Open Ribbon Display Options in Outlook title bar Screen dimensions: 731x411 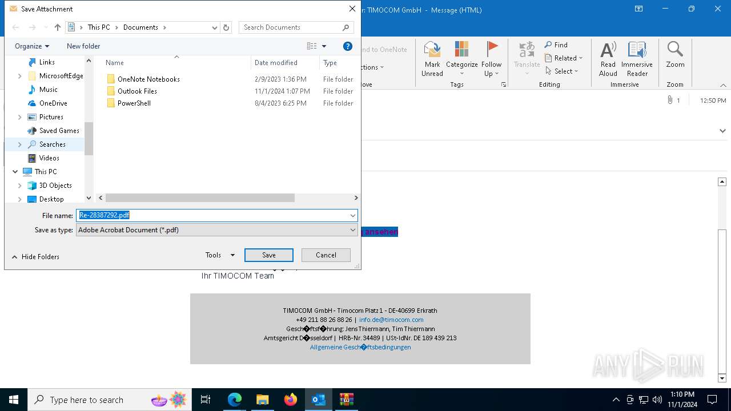point(638,9)
